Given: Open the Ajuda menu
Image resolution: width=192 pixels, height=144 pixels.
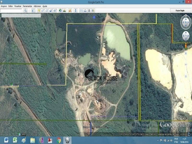Looking at the screenshot, I should tap(45, 6).
